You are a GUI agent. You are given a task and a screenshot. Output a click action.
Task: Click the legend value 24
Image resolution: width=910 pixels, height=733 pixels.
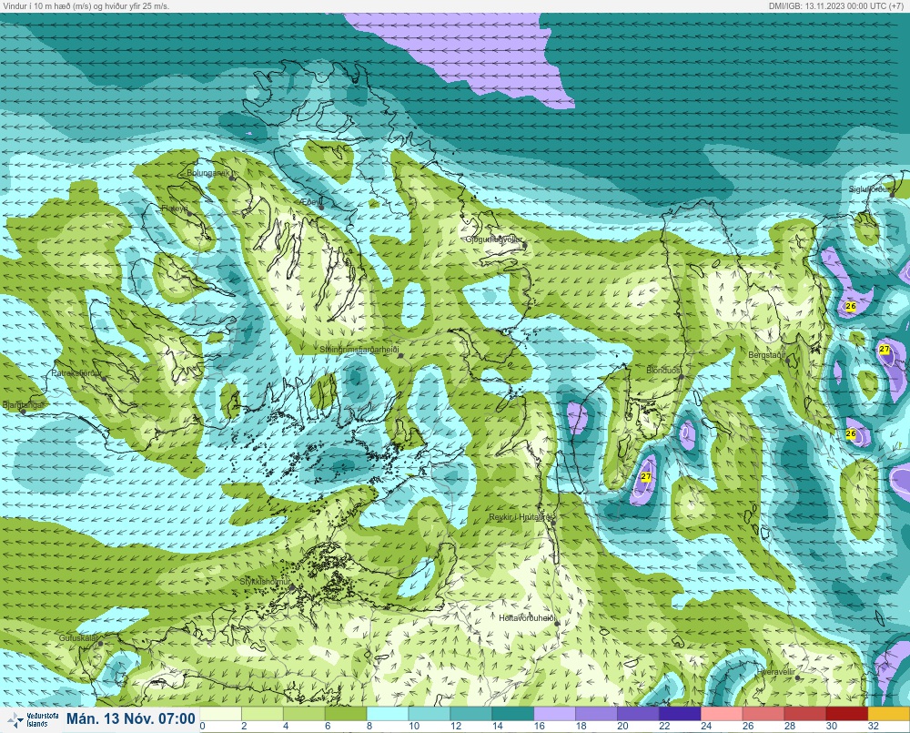click(706, 726)
